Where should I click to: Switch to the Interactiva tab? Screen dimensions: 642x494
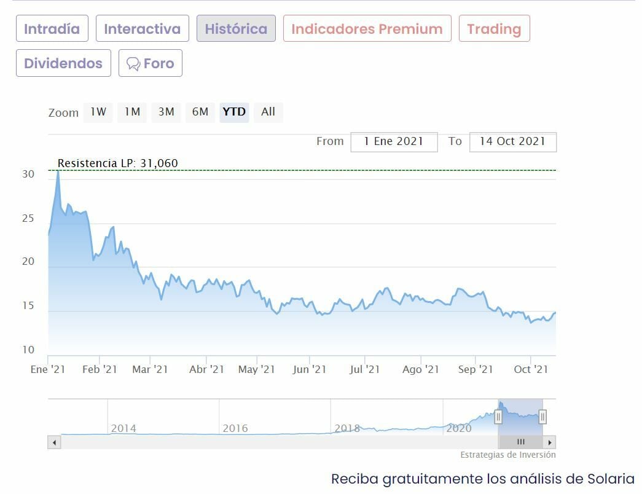(x=142, y=29)
